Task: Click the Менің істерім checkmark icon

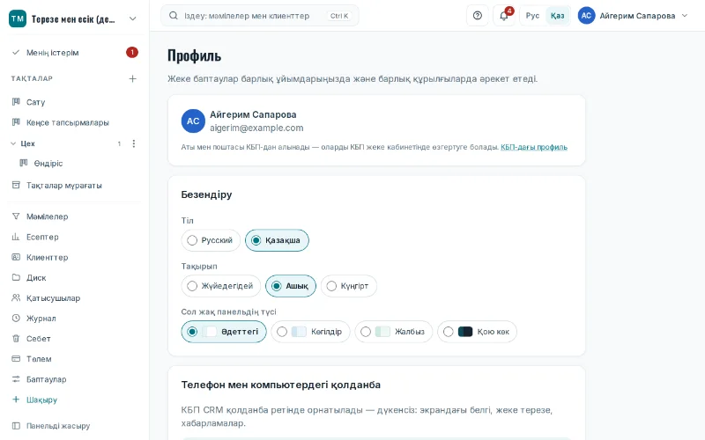Action: [16, 52]
